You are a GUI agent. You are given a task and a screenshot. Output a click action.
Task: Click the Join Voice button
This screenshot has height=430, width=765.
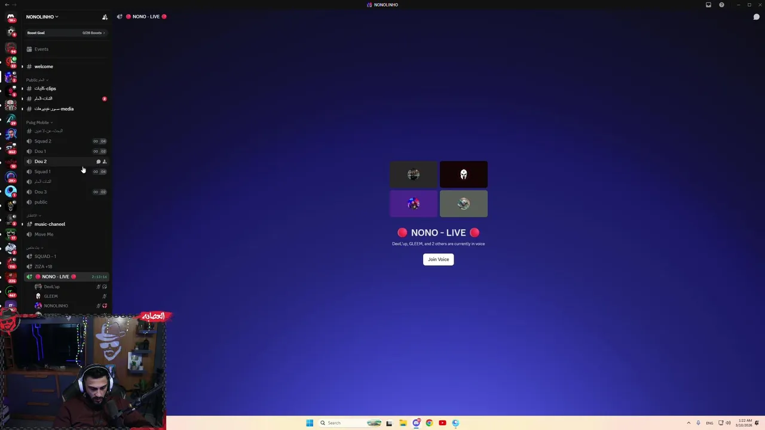pos(438,259)
